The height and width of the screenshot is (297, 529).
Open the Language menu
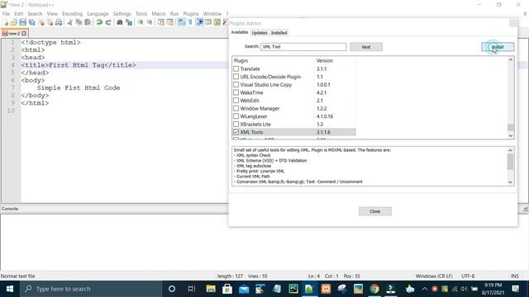tap(98, 14)
